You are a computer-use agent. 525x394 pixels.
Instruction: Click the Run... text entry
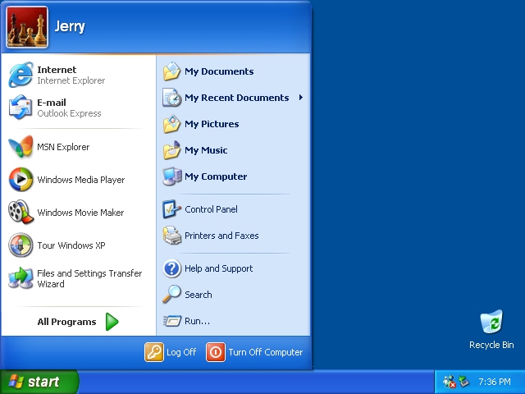tap(197, 321)
